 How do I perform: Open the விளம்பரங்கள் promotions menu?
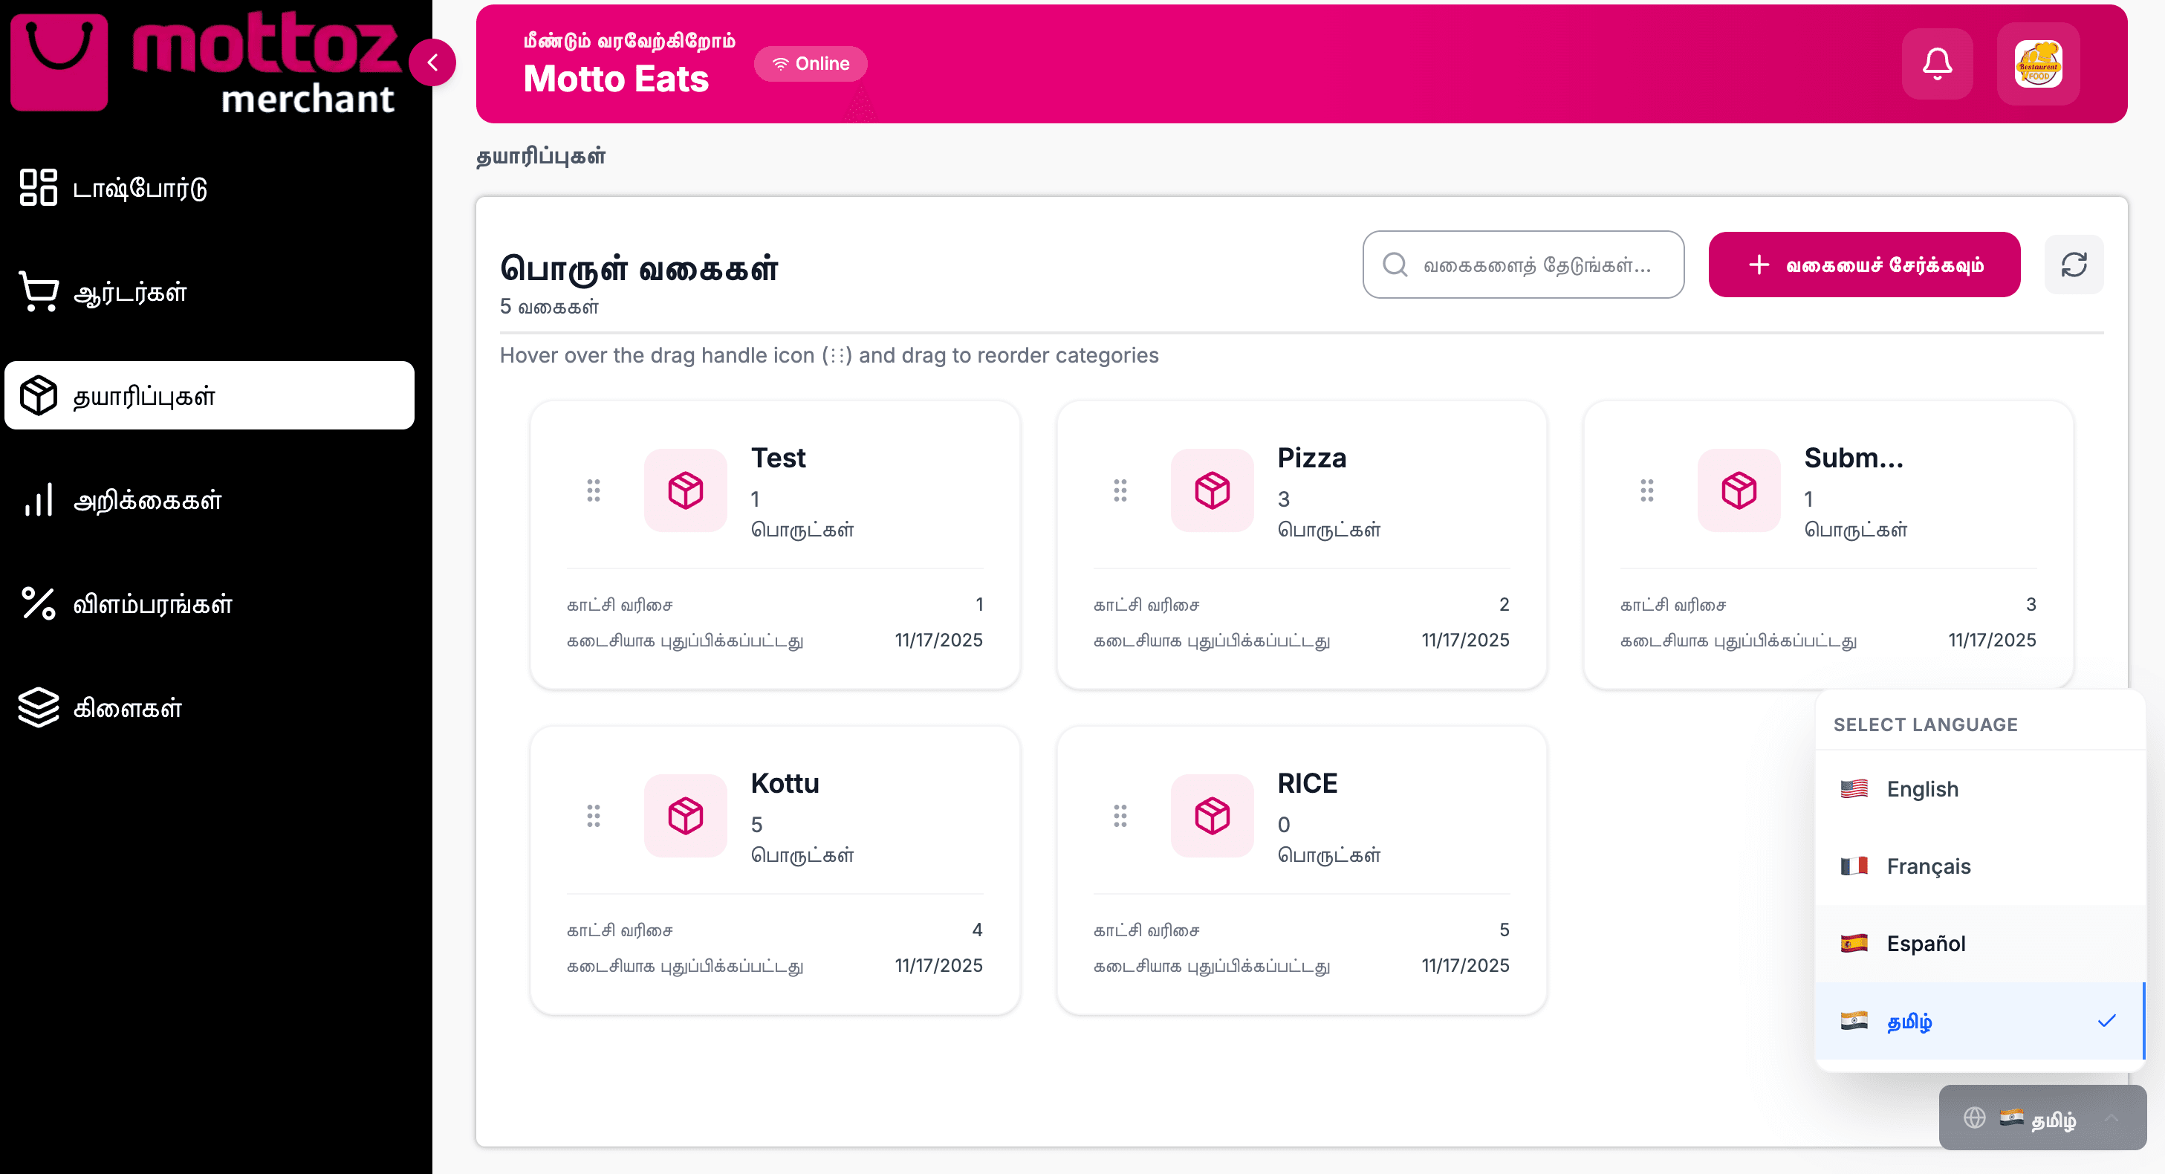coord(210,604)
